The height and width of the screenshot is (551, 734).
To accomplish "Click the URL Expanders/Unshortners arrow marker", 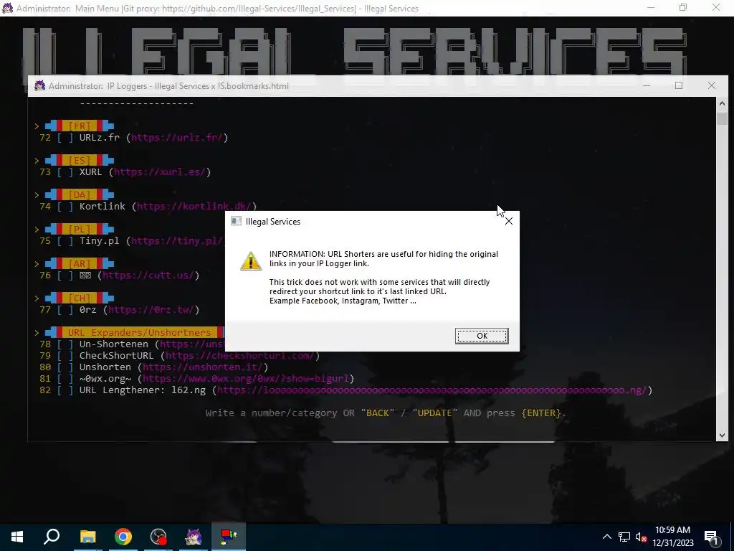I will click(37, 332).
